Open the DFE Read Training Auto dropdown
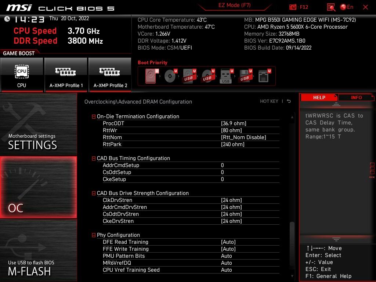 click(x=228, y=242)
